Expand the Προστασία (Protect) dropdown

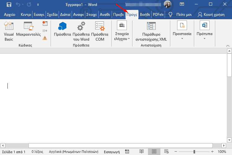(182, 30)
